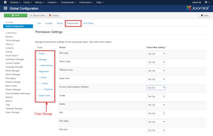This screenshot has width=213, height=136.
Task: Open Smart Search in the sidebar
Action: pos(12,56)
